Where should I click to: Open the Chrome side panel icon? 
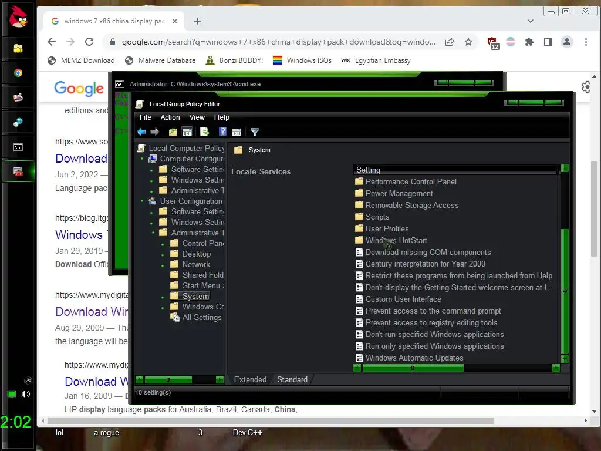[548, 42]
